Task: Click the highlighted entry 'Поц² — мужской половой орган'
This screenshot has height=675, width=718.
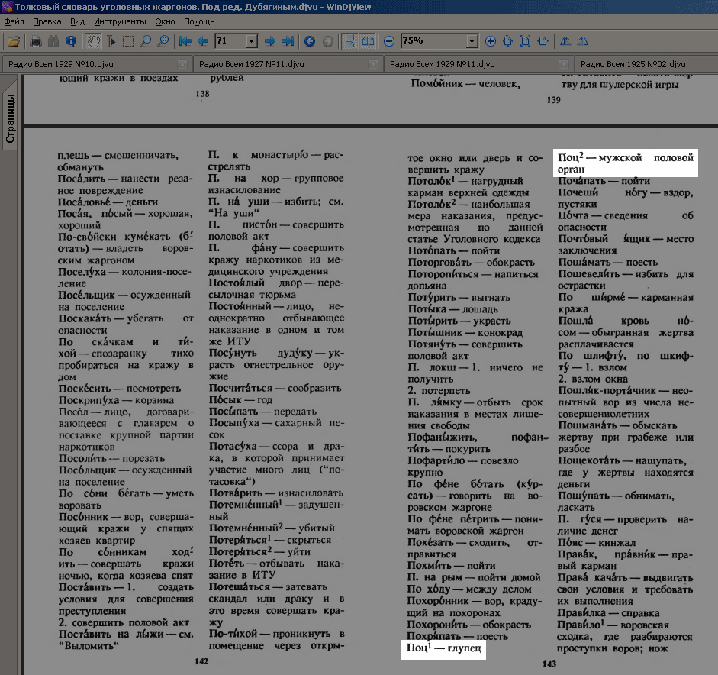Action: tap(626, 163)
